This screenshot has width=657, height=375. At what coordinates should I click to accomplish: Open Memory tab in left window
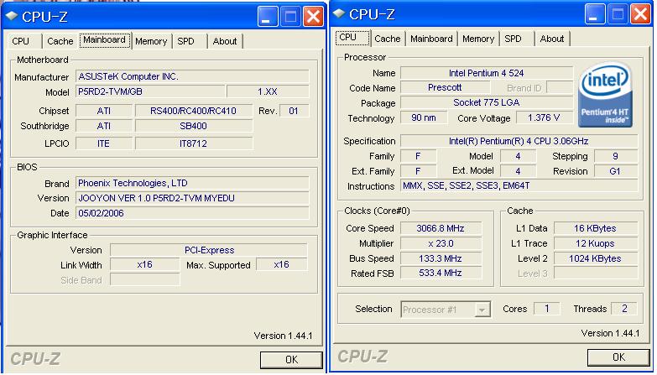tap(151, 41)
